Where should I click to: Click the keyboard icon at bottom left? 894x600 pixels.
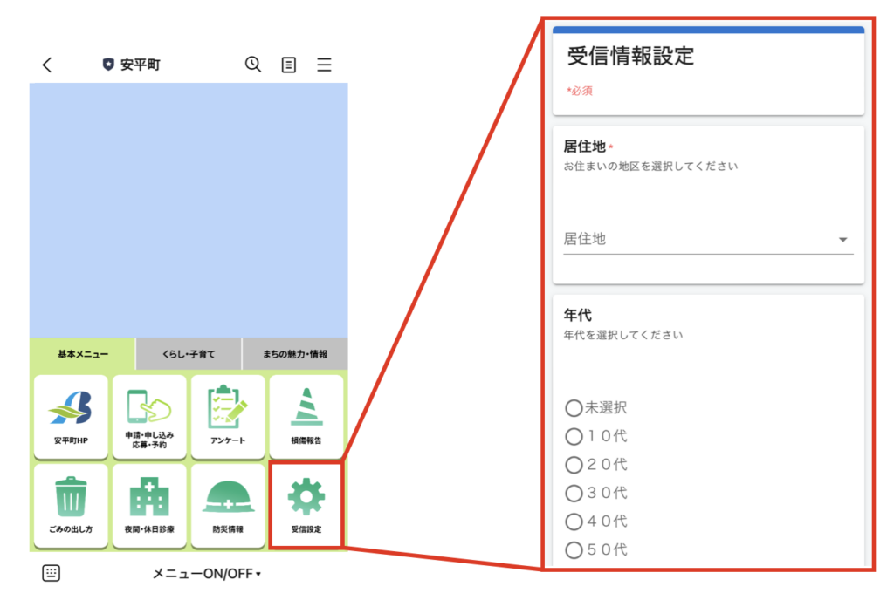(x=52, y=573)
